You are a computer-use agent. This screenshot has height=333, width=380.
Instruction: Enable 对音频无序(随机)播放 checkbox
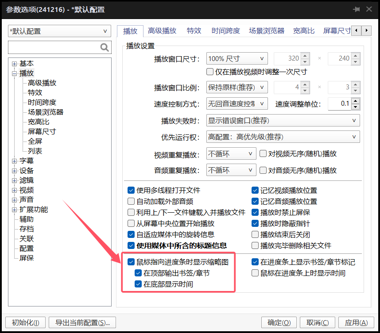point(263,170)
